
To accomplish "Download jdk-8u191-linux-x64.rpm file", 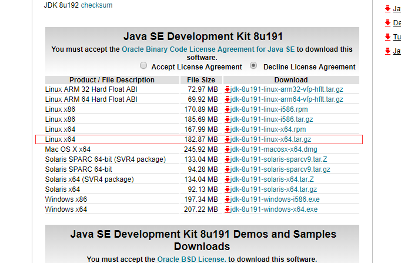I will [x=268, y=129].
